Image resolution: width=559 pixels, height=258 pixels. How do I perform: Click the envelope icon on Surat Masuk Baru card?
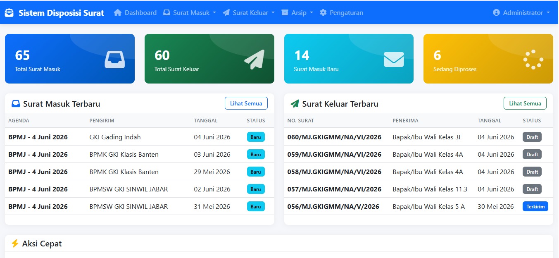(x=394, y=59)
